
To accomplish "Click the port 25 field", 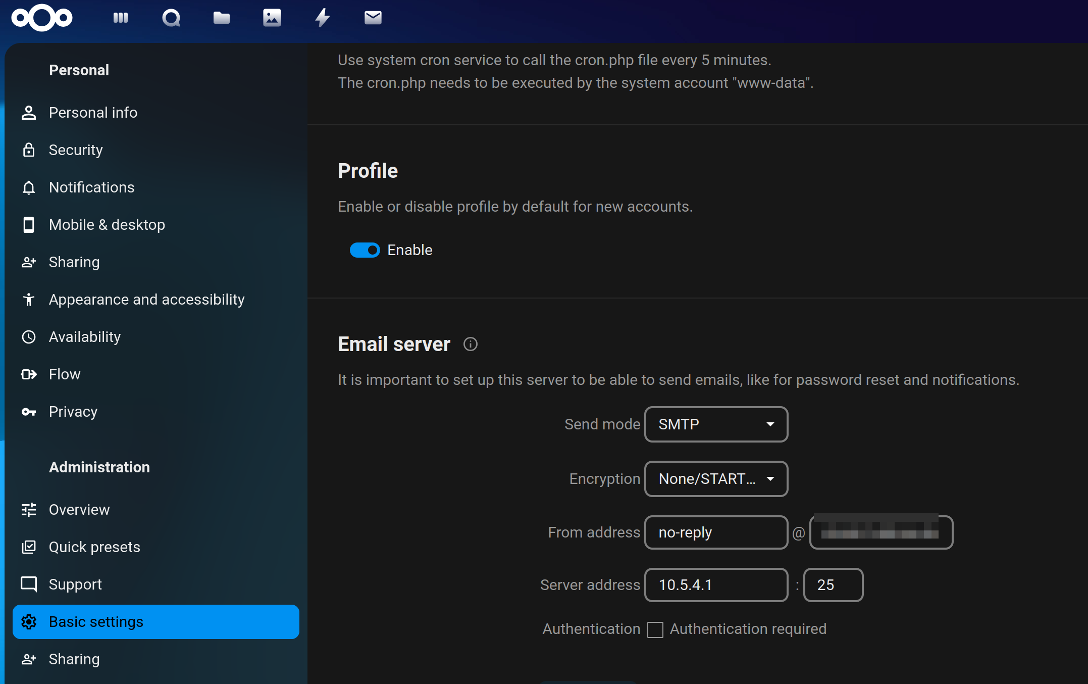I will pos(833,585).
